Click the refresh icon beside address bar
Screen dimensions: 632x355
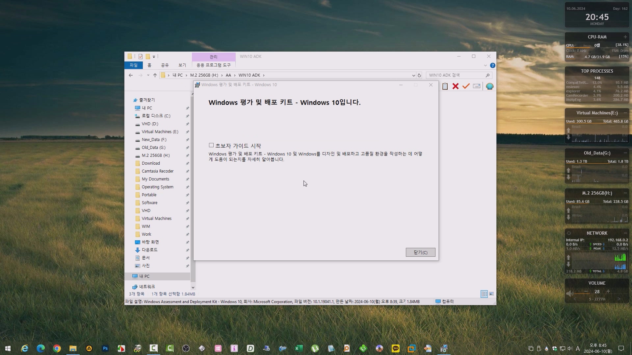point(419,75)
